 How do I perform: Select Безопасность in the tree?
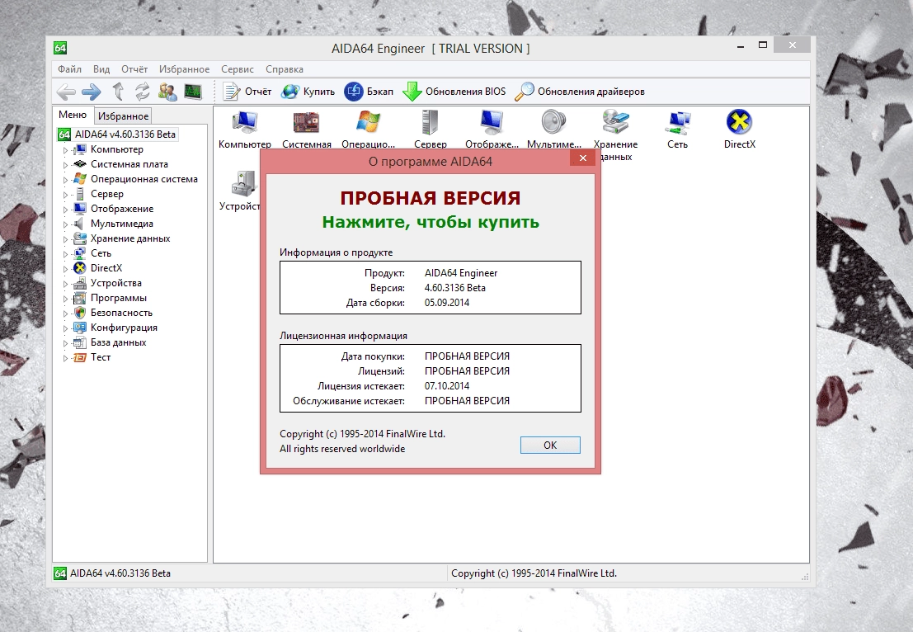[121, 313]
